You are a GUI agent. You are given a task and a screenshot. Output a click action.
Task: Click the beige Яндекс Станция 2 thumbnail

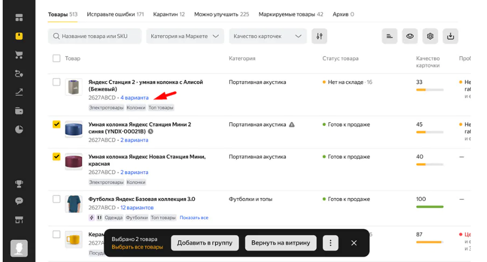pyautogui.click(x=74, y=87)
